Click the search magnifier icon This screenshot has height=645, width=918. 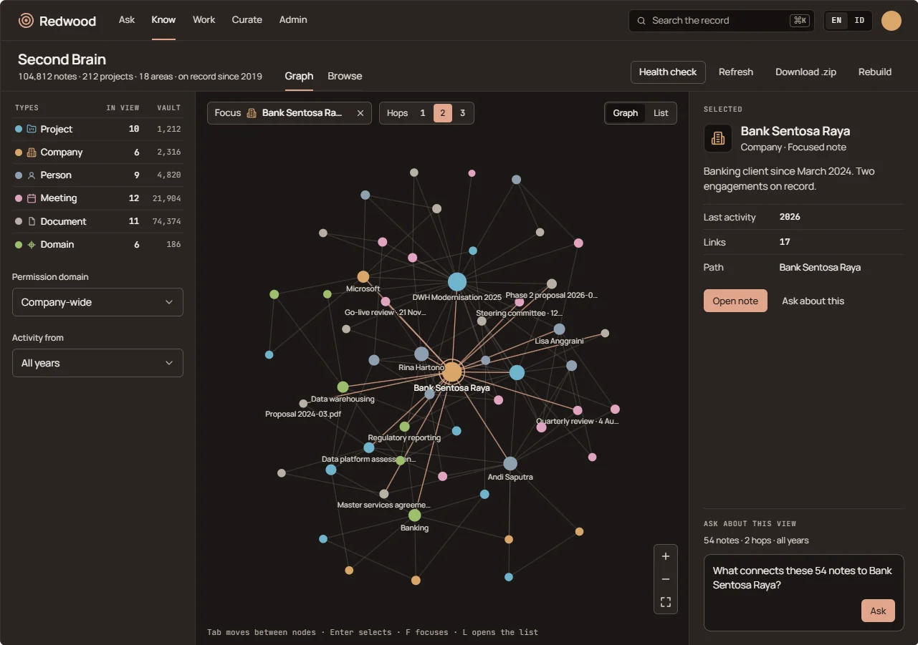(641, 21)
